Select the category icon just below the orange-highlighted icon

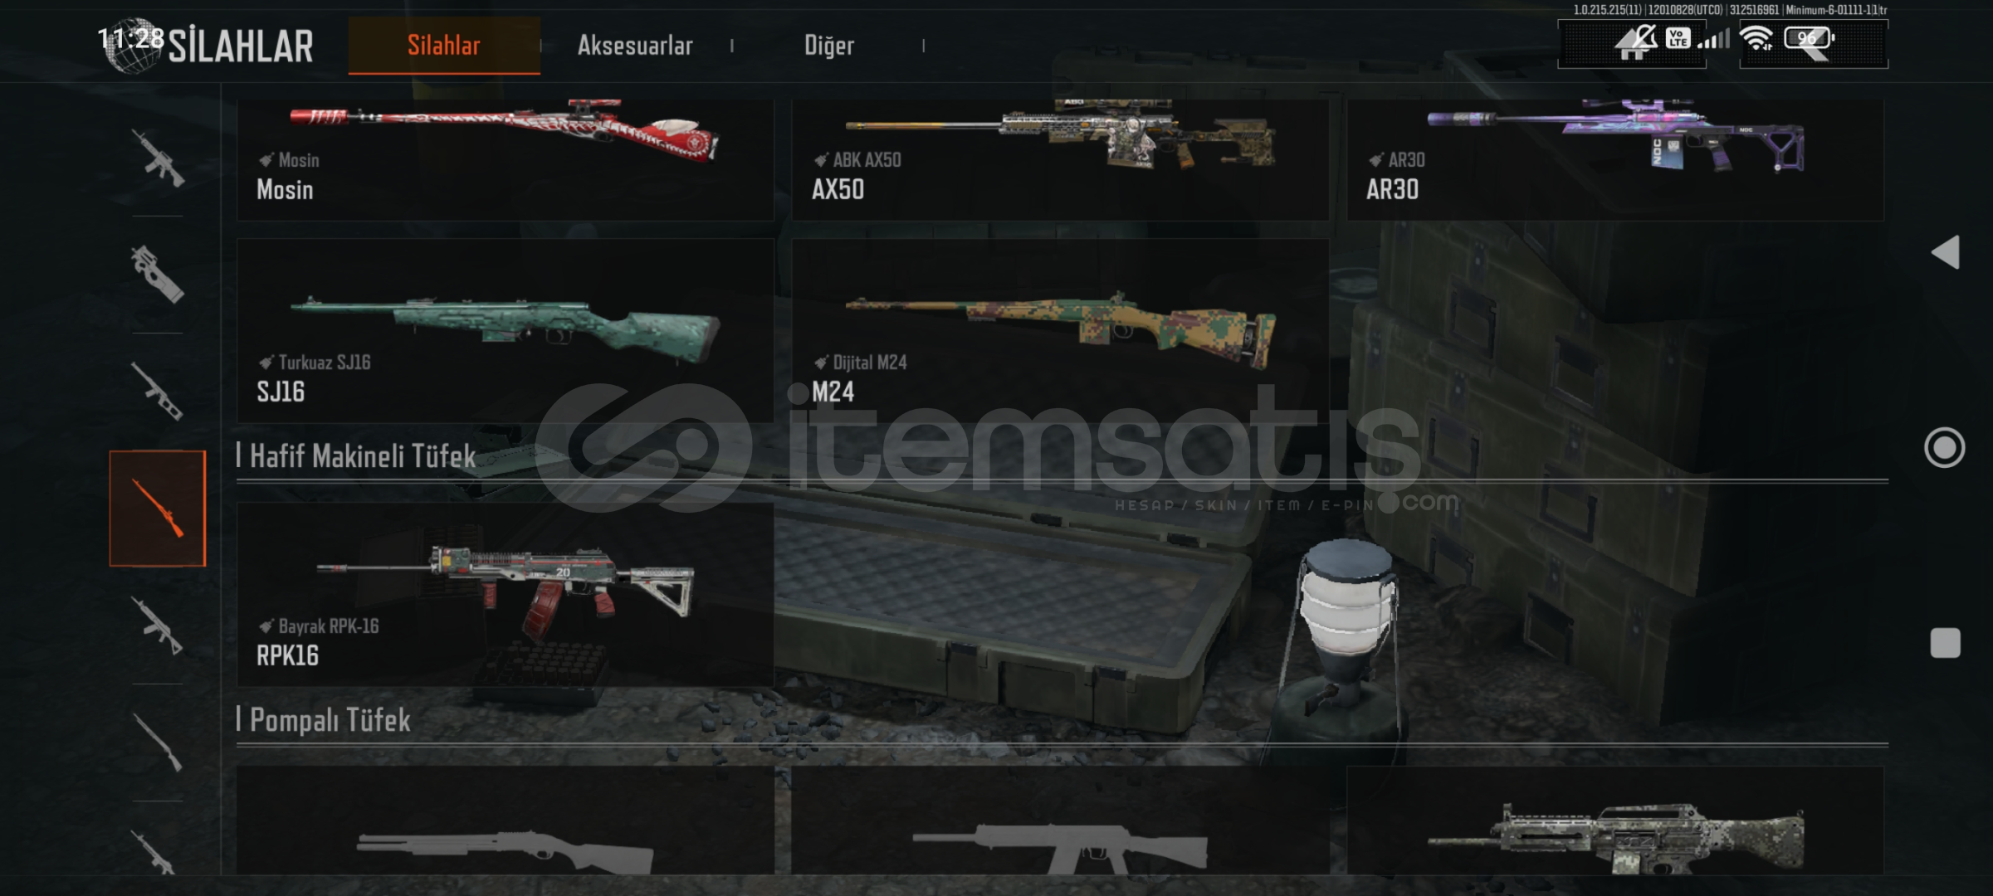pyautogui.click(x=158, y=626)
